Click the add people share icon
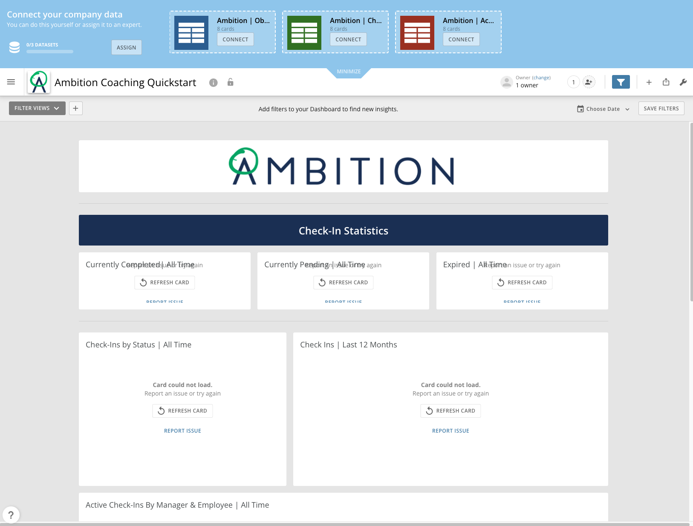Viewport: 693px width, 526px height. coord(589,82)
